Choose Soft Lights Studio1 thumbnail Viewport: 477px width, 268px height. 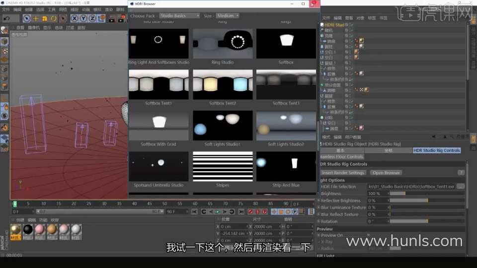(x=223, y=126)
